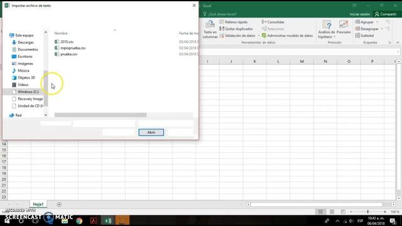This screenshot has height=226, width=402.
Task: Select column M header
Action: (x=301, y=62)
